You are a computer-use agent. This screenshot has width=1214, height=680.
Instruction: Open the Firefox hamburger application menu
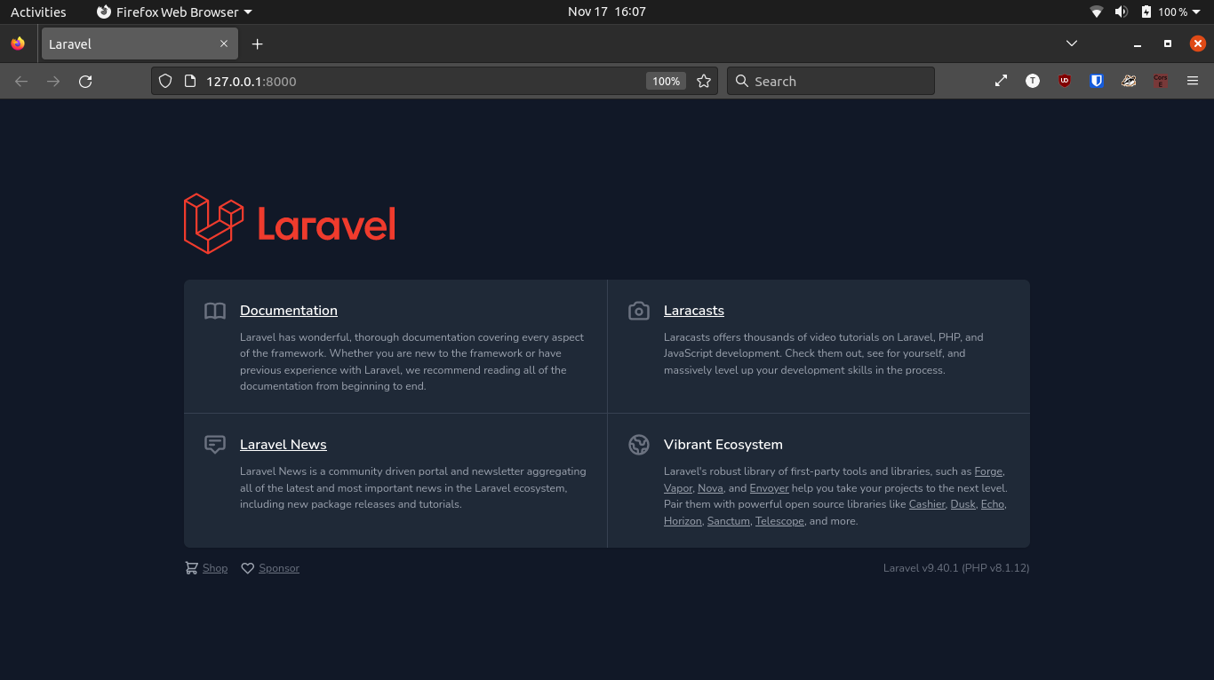coord(1193,81)
